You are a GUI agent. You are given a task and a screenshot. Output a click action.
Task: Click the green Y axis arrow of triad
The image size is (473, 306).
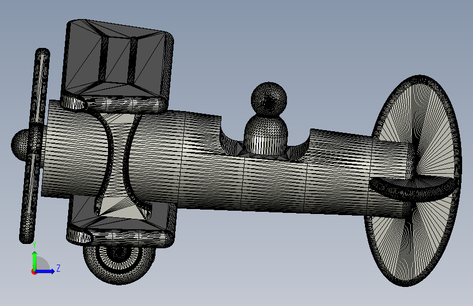click(35, 260)
